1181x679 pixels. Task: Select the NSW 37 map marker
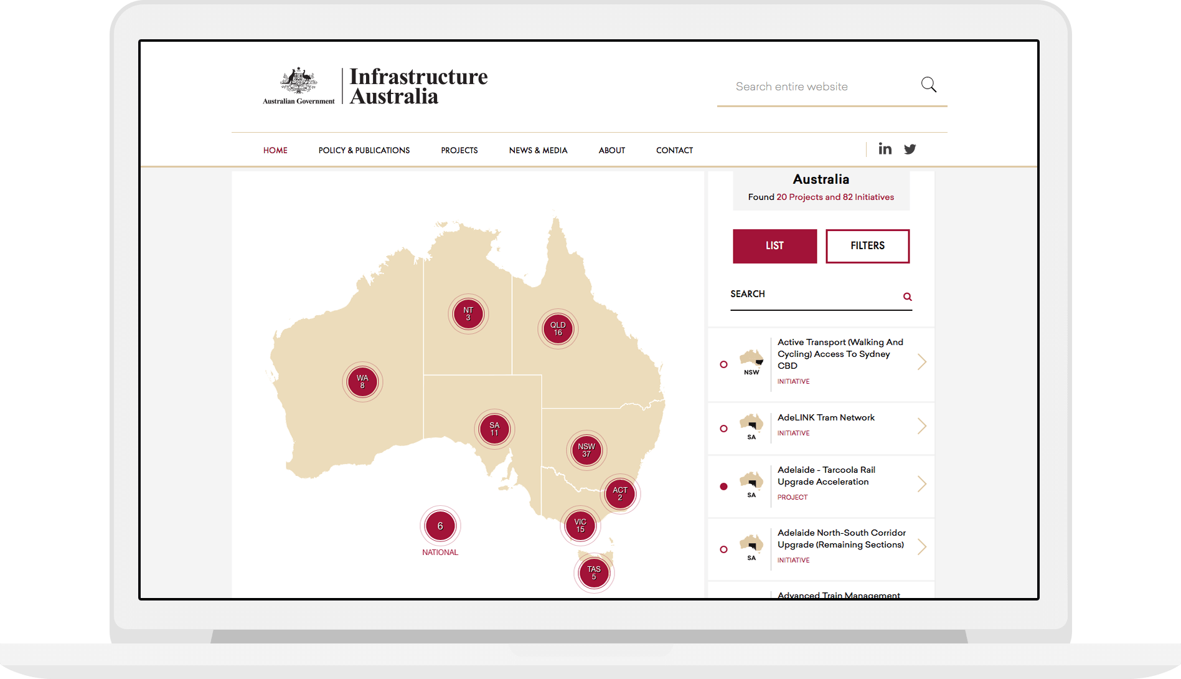[x=586, y=450]
